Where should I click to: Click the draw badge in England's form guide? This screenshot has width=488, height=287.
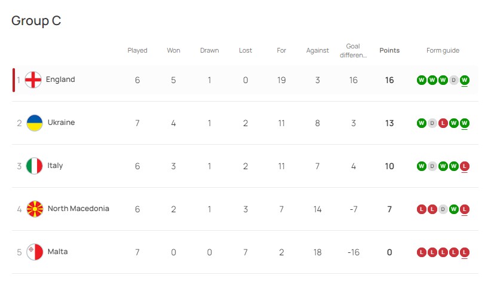(x=453, y=80)
